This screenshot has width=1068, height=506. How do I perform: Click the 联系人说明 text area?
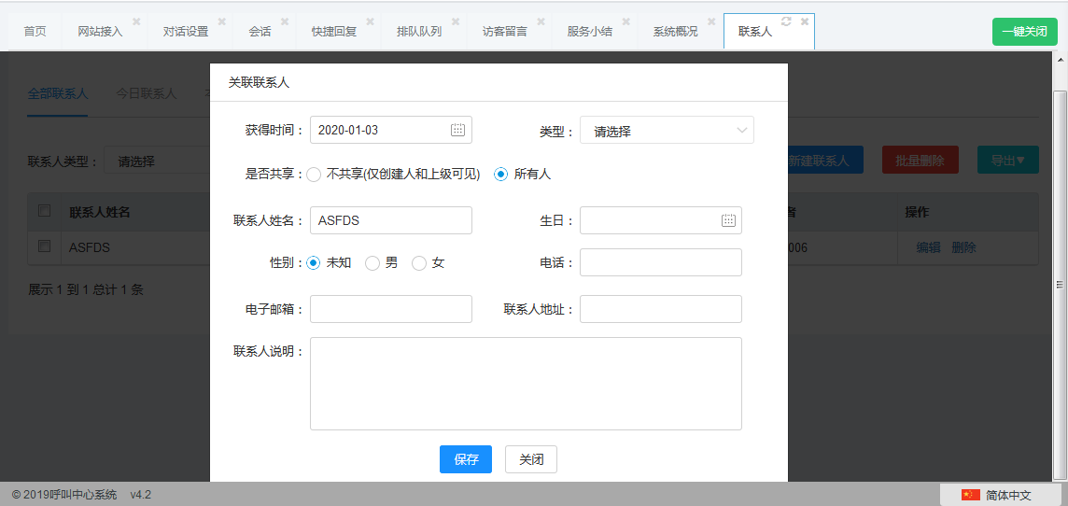526,384
